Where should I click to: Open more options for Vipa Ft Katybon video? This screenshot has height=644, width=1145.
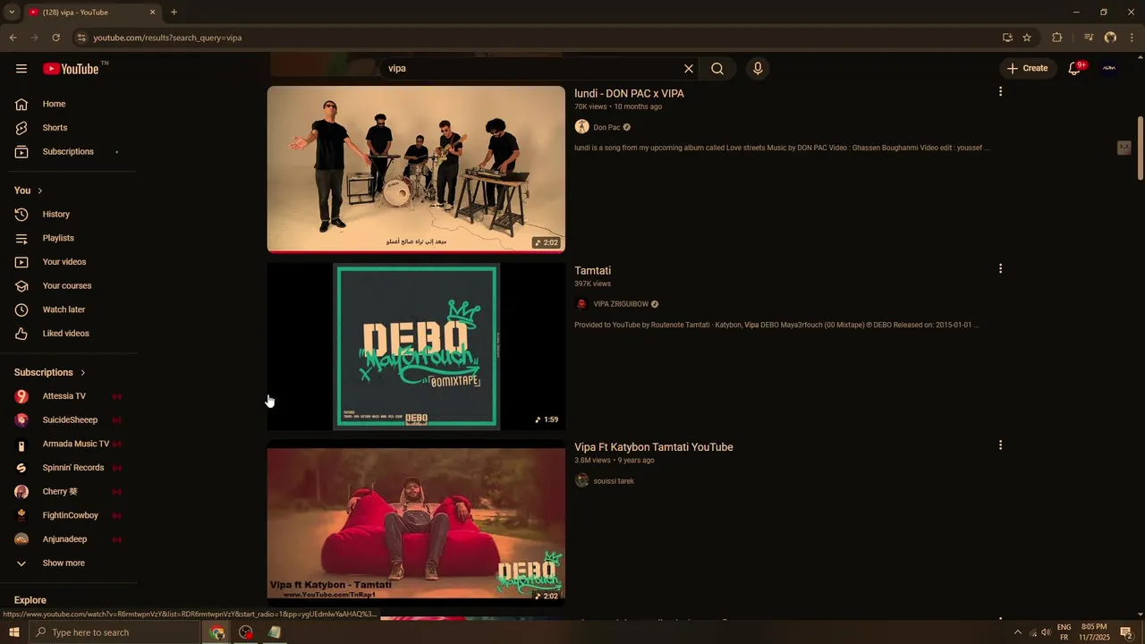pyautogui.click(x=1000, y=445)
